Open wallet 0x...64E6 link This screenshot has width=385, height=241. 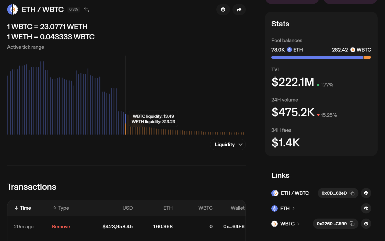coord(234,227)
